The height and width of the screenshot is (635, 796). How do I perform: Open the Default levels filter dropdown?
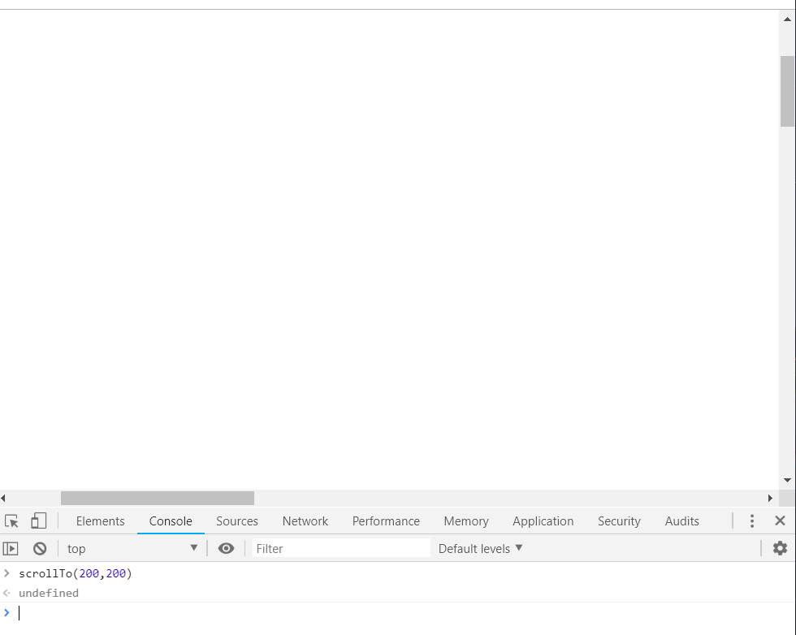(479, 548)
